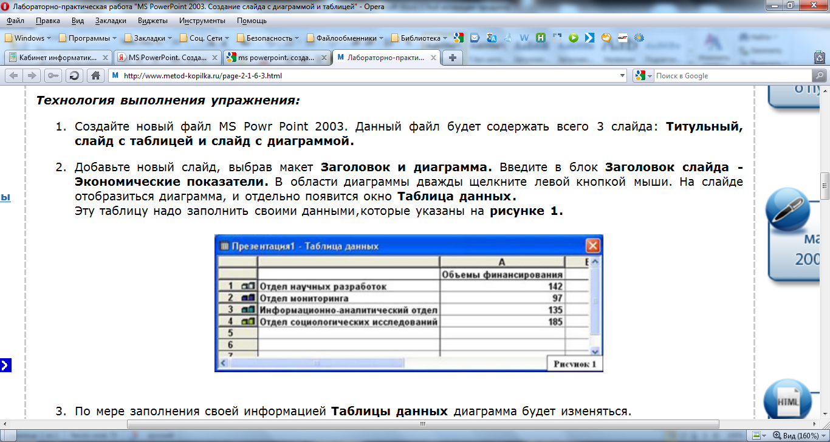This screenshot has width=830, height=442.
Task: Click the Поиск в Google search field
Action: 733,76
